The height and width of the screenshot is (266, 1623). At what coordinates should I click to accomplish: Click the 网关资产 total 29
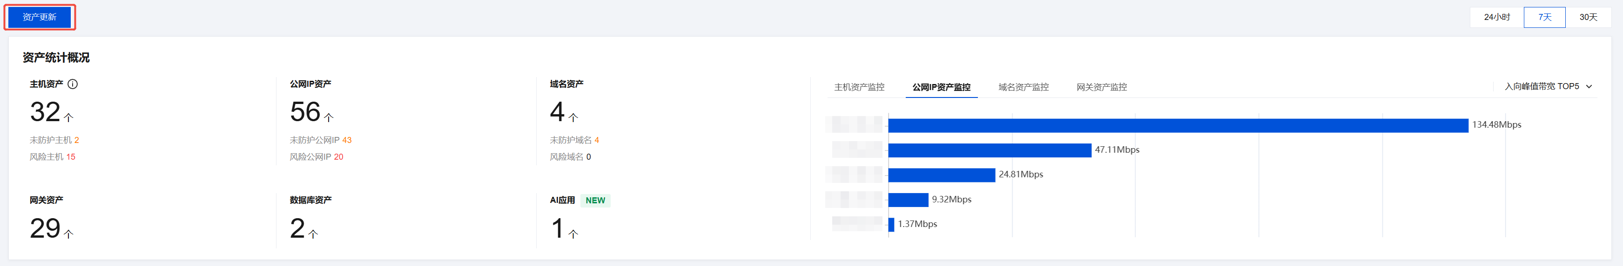[x=45, y=229]
